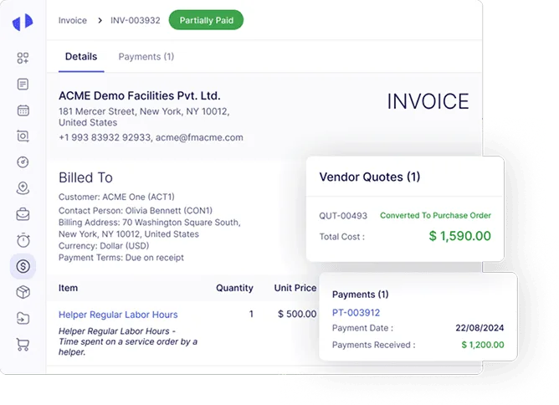Open the briefcase sidebar icon
This screenshot has width=559, height=405.
[23, 214]
